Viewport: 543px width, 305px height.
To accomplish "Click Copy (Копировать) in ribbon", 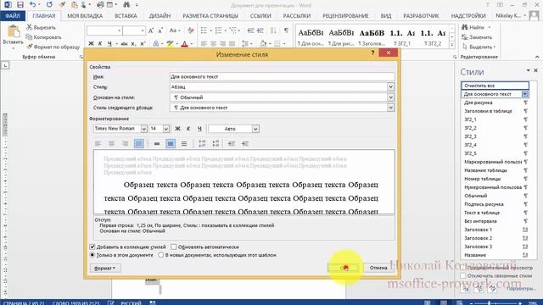I will (x=44, y=37).
